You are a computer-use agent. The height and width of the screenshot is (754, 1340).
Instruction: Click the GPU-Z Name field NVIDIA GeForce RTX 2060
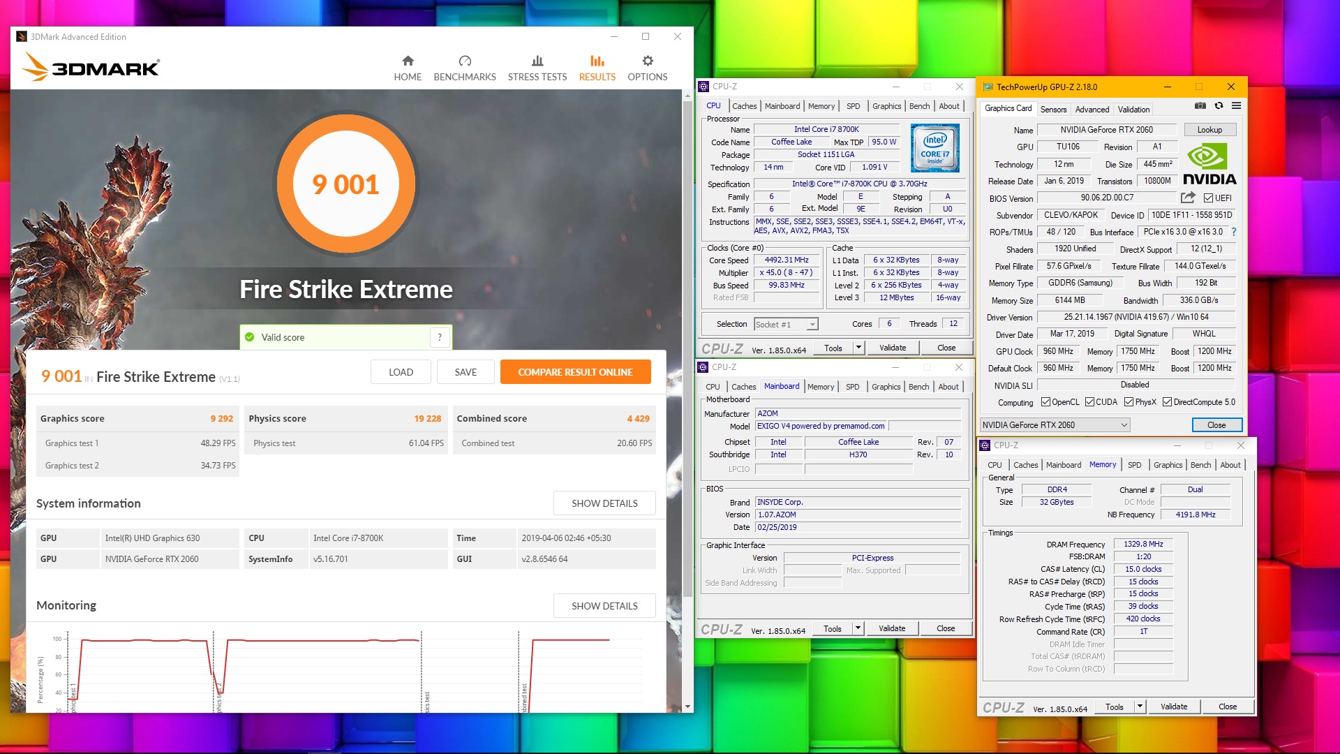click(x=1106, y=130)
